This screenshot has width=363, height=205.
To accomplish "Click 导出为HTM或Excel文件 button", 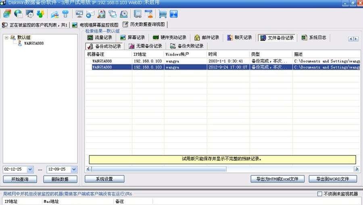I will (277, 179).
